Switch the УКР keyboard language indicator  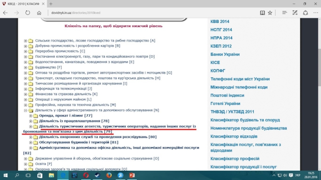(298, 175)
